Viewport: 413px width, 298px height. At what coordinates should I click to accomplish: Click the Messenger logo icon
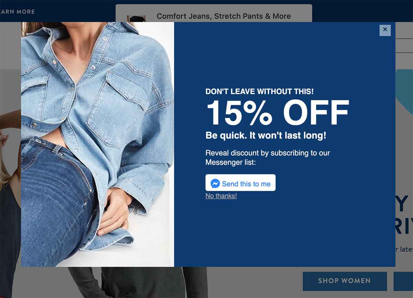click(215, 184)
